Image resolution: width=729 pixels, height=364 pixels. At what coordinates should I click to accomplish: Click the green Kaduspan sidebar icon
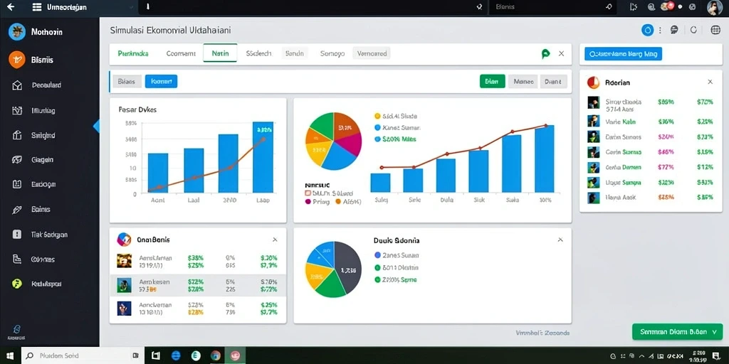[x=17, y=284]
